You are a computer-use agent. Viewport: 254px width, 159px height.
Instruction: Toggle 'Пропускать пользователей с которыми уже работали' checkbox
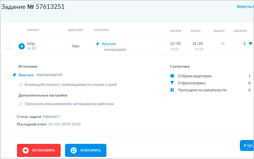pos(21,104)
